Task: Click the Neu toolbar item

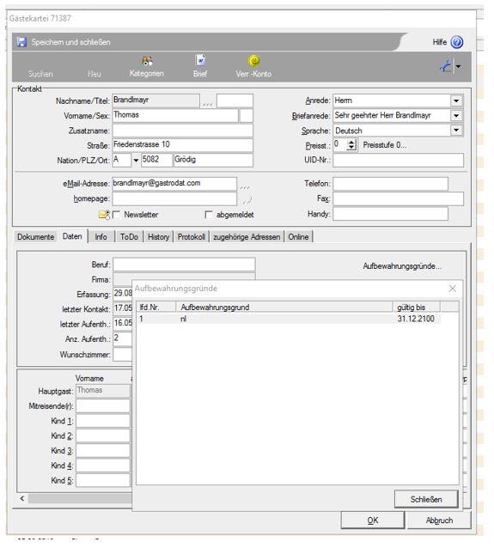Action: click(x=94, y=74)
